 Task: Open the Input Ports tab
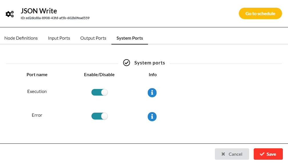pos(59,38)
